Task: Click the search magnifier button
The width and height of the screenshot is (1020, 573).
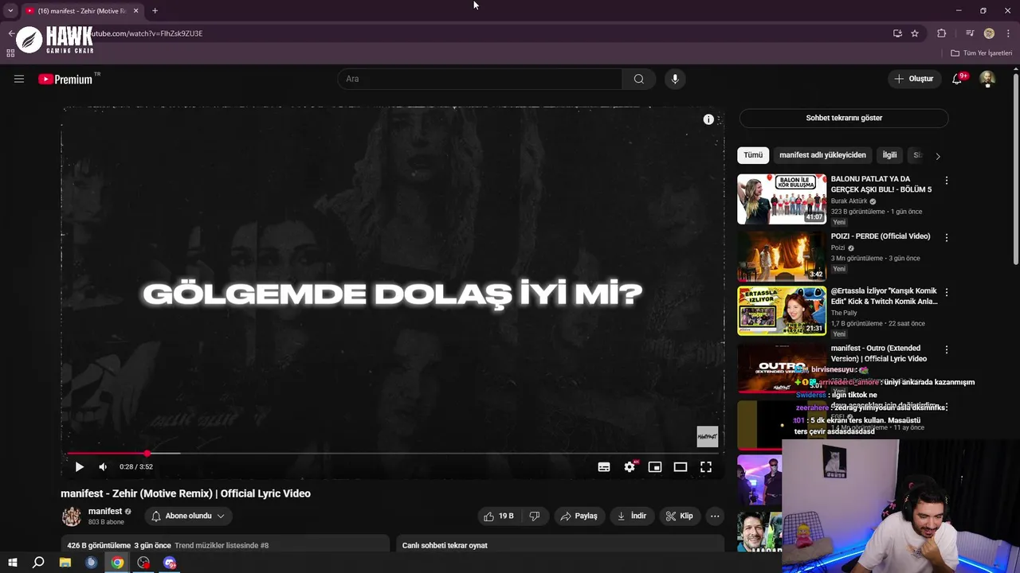Action: [638, 79]
